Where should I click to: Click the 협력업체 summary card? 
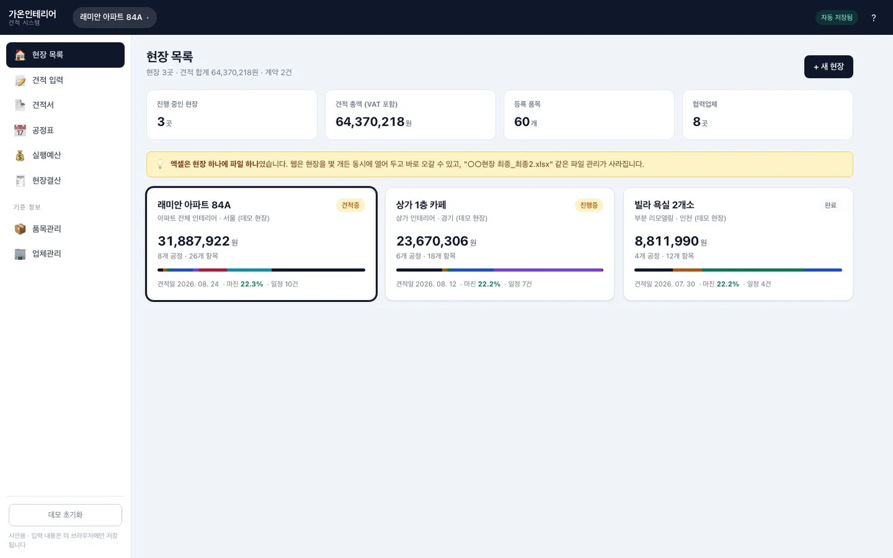(x=767, y=115)
